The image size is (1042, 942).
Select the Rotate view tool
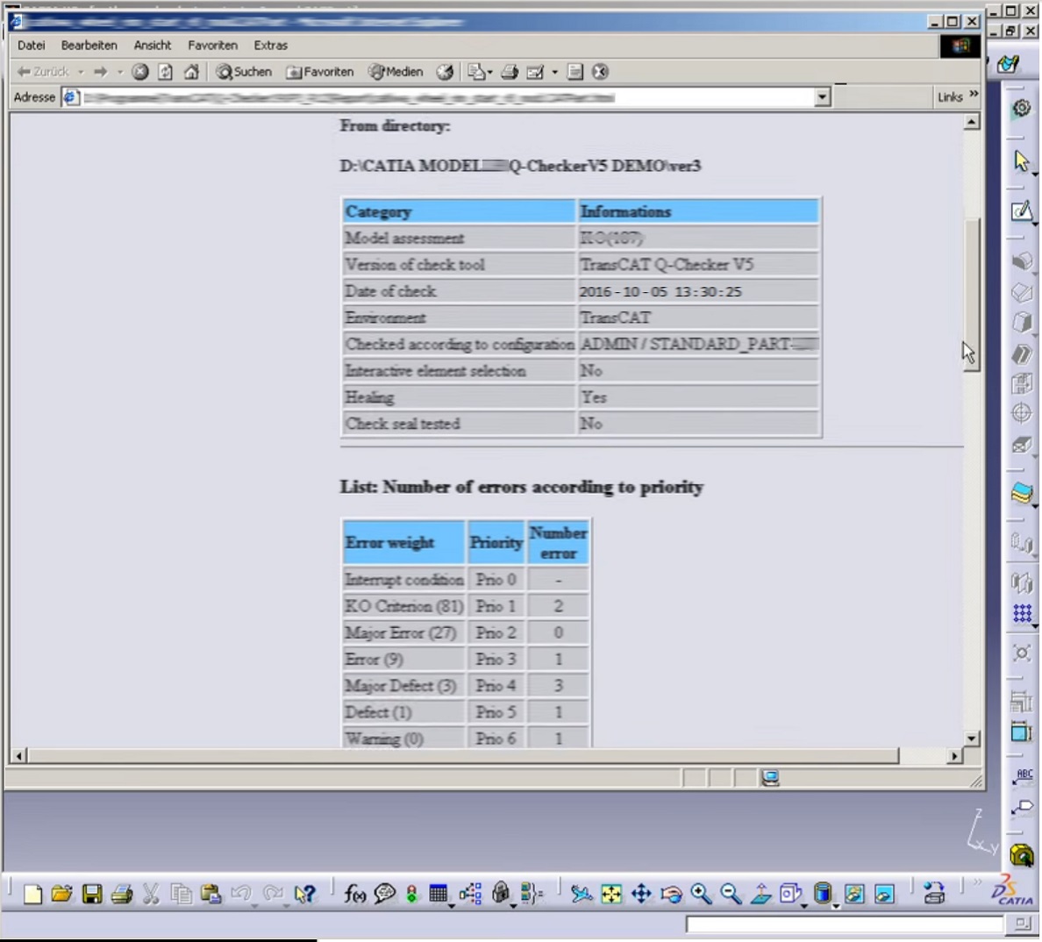pyautogui.click(x=671, y=894)
